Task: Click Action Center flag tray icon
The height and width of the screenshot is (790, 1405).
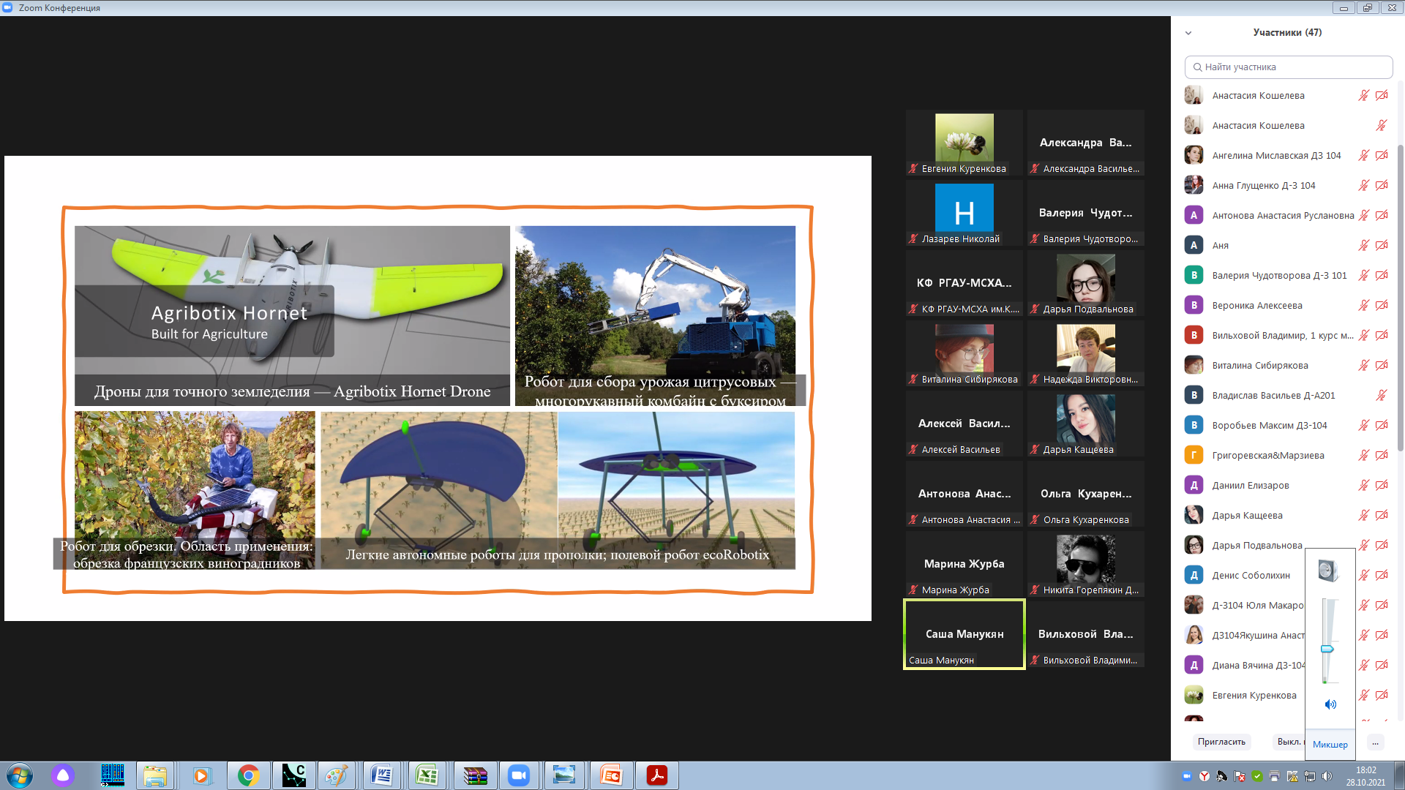Action: pyautogui.click(x=1240, y=776)
